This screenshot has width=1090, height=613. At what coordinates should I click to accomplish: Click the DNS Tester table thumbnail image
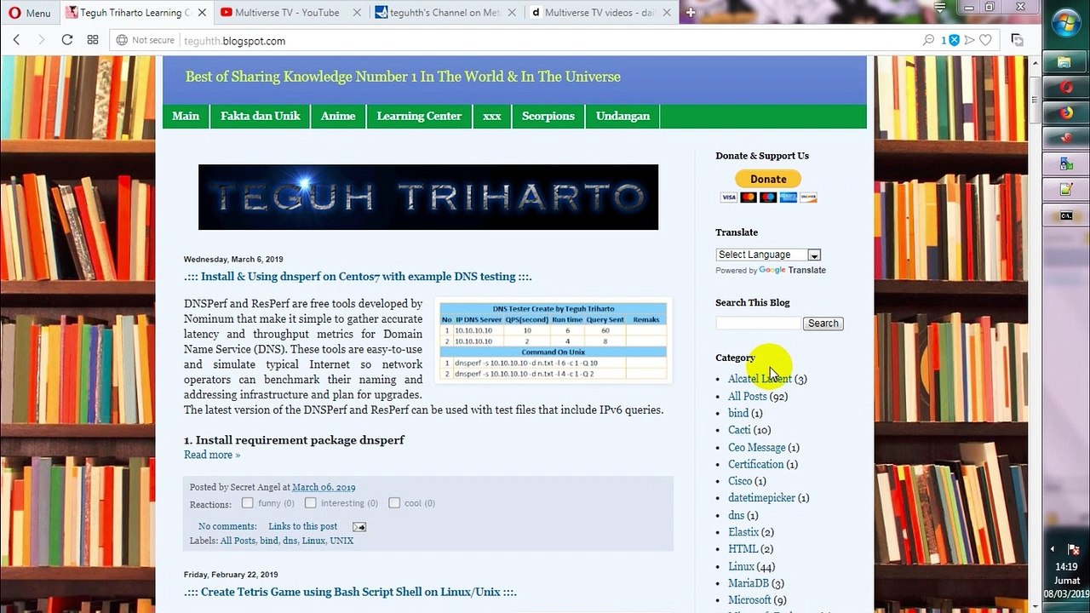point(554,341)
